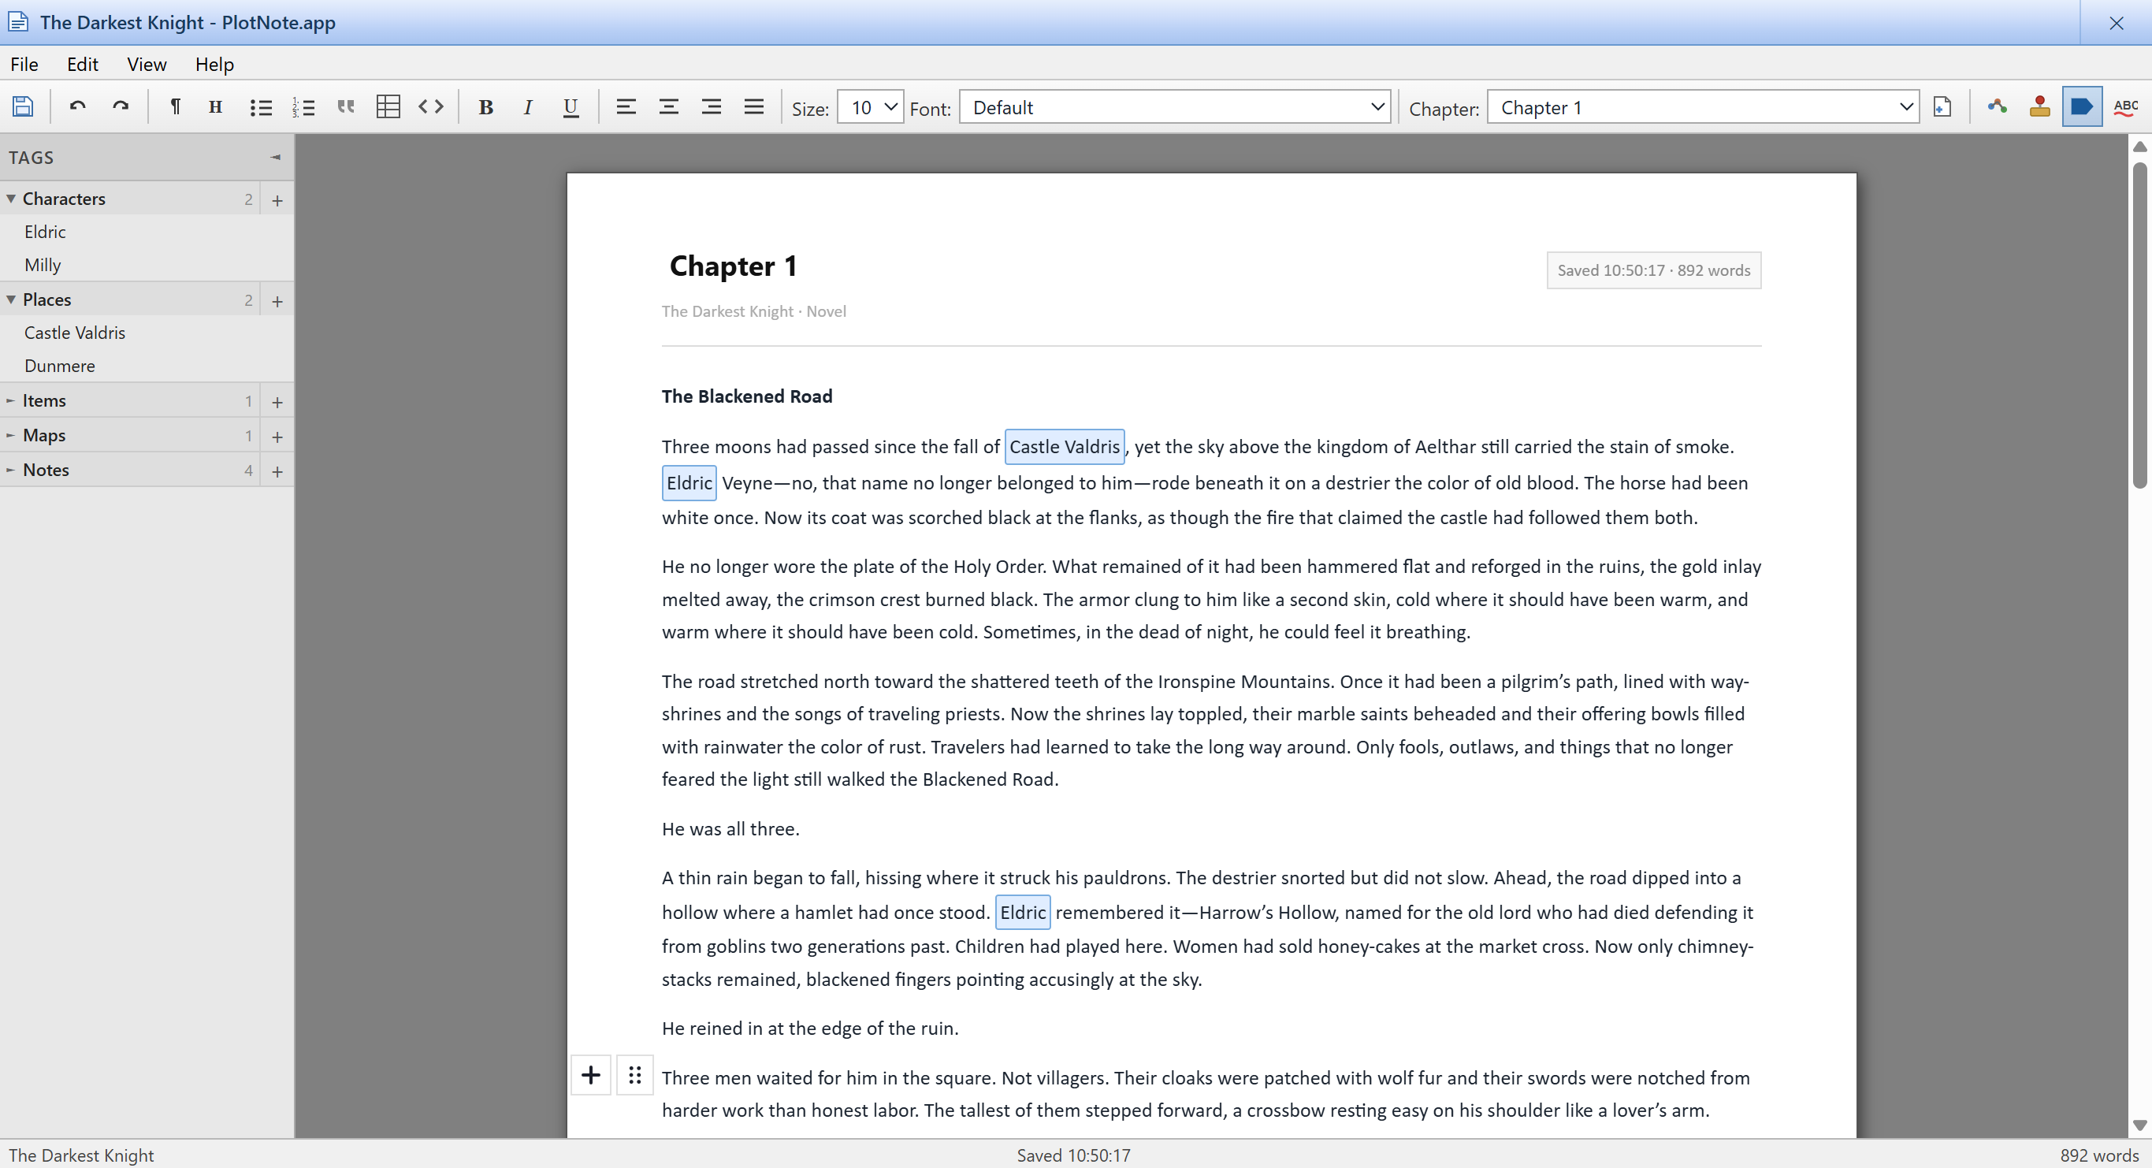Viewport: 2152px width, 1168px height.
Task: Click the vertical scrollbar thumb
Action: (2139, 325)
